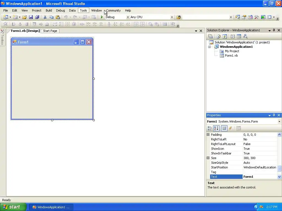Click the Cut scissors icon
The height and width of the screenshot is (211, 282).
45,17
